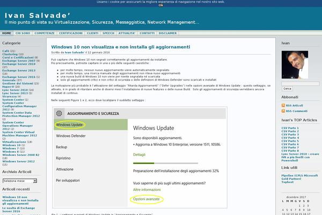Open the Lync Server 2010 category
Viewport: 322px width, 215px height.
pyautogui.click(x=15, y=90)
